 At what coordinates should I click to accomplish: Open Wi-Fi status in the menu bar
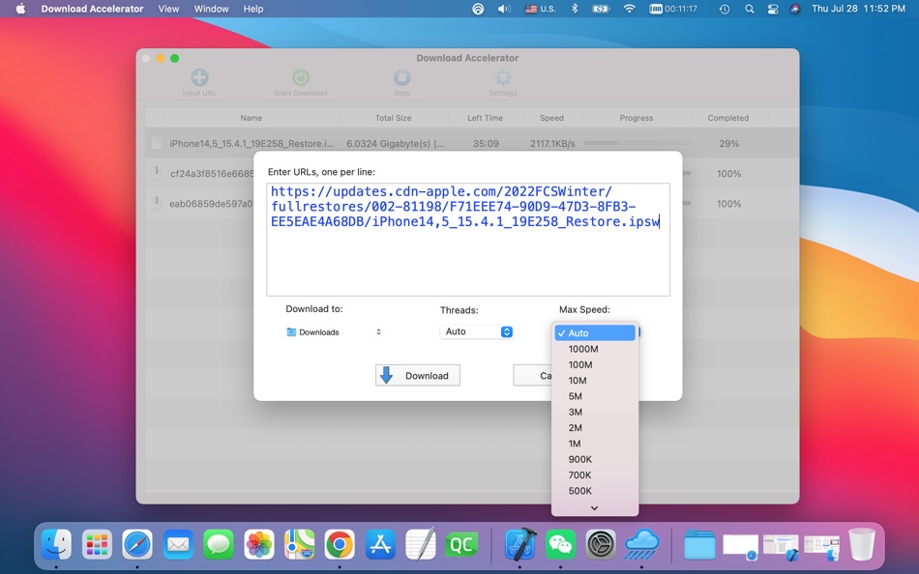coord(630,9)
